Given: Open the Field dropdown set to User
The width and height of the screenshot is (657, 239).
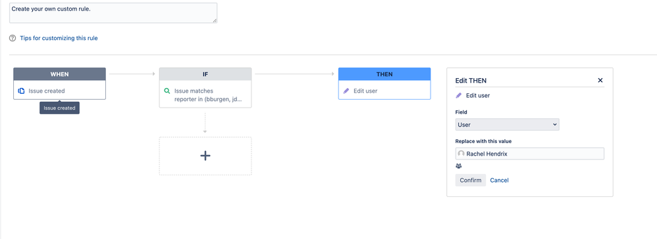Looking at the screenshot, I should [507, 125].
